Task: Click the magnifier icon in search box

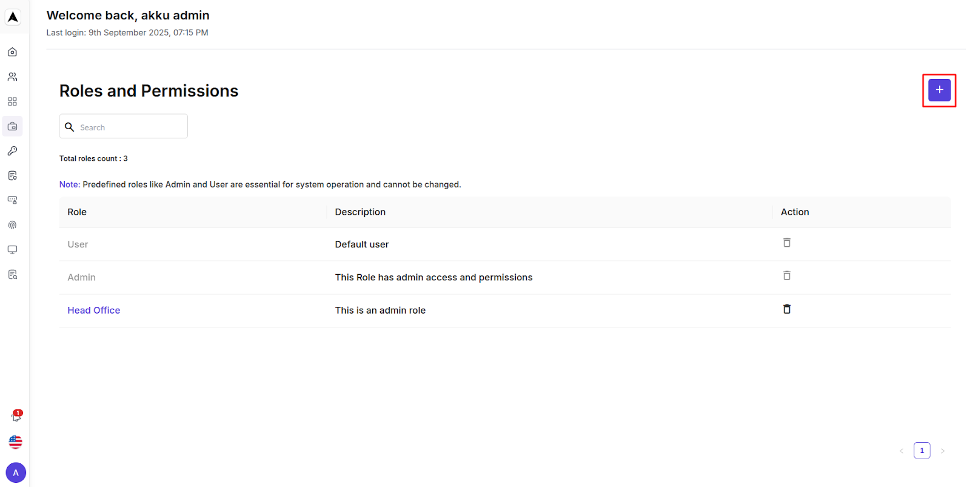Action: (70, 127)
